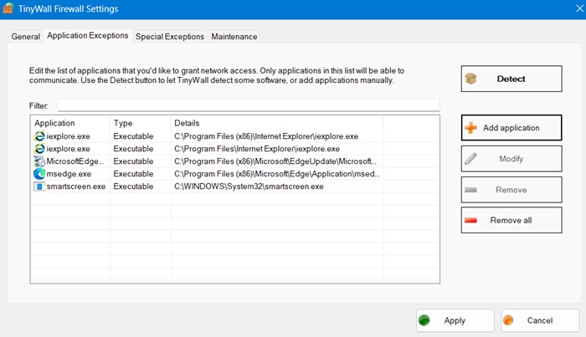Sort by the Type column header
Viewport: 586px width, 337px height.
(140, 123)
